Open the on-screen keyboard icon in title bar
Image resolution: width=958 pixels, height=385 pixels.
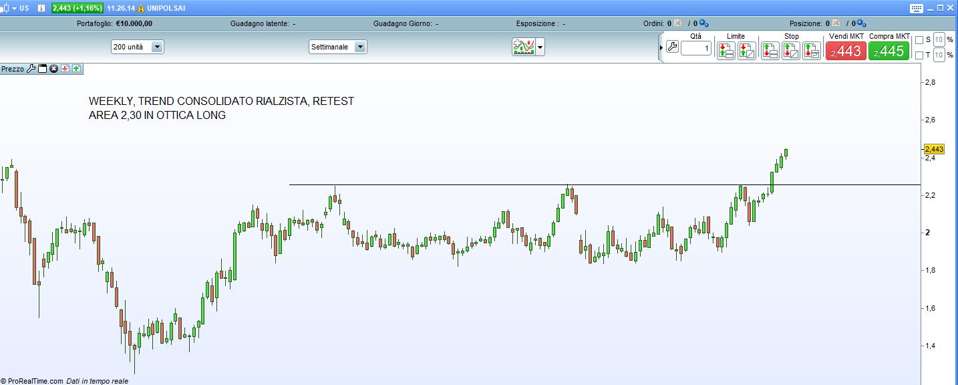917,8
